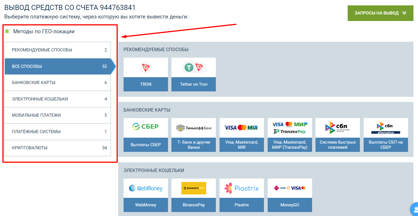This screenshot has height=216, width=418.
Task: Filter by Мобильные платежи
Action: 58,115
